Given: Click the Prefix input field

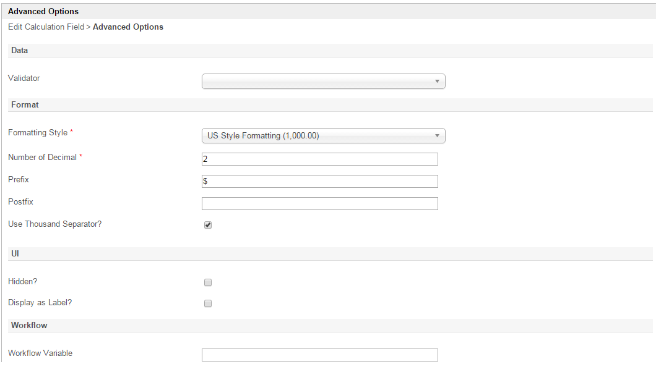Looking at the screenshot, I should (x=319, y=182).
